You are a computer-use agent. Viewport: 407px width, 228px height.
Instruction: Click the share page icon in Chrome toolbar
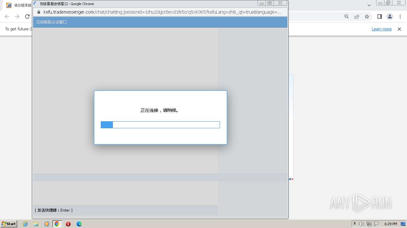(x=357, y=16)
